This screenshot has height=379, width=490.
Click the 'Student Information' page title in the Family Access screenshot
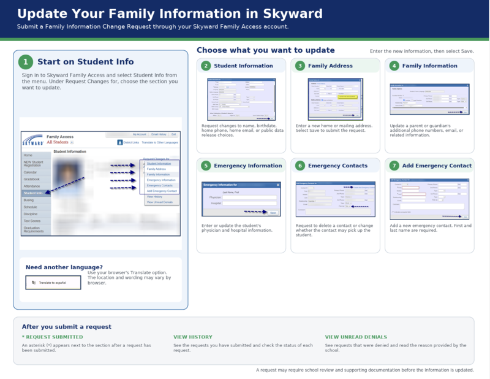[70, 151]
